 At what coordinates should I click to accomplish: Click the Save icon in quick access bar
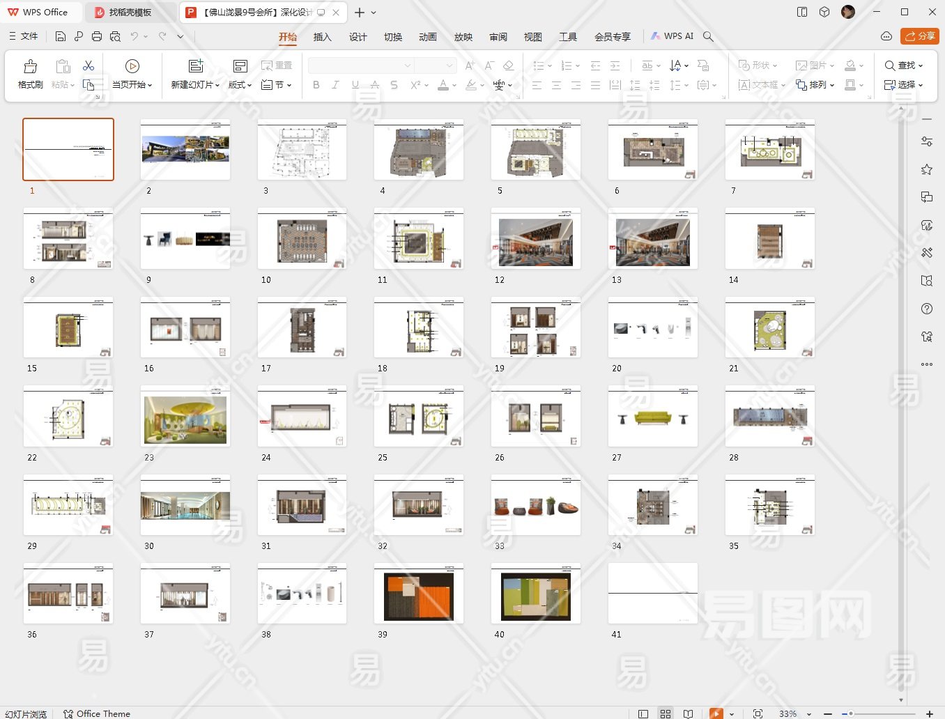pos(61,36)
